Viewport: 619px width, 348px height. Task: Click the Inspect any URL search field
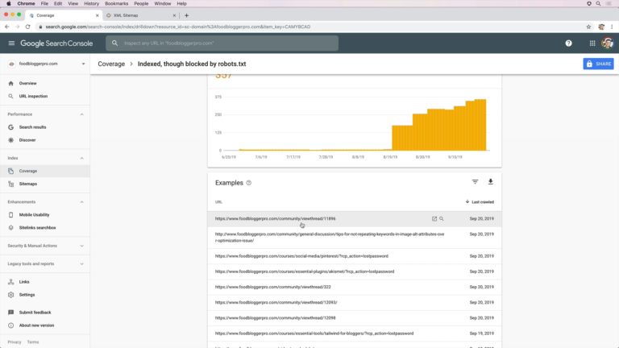(x=222, y=43)
